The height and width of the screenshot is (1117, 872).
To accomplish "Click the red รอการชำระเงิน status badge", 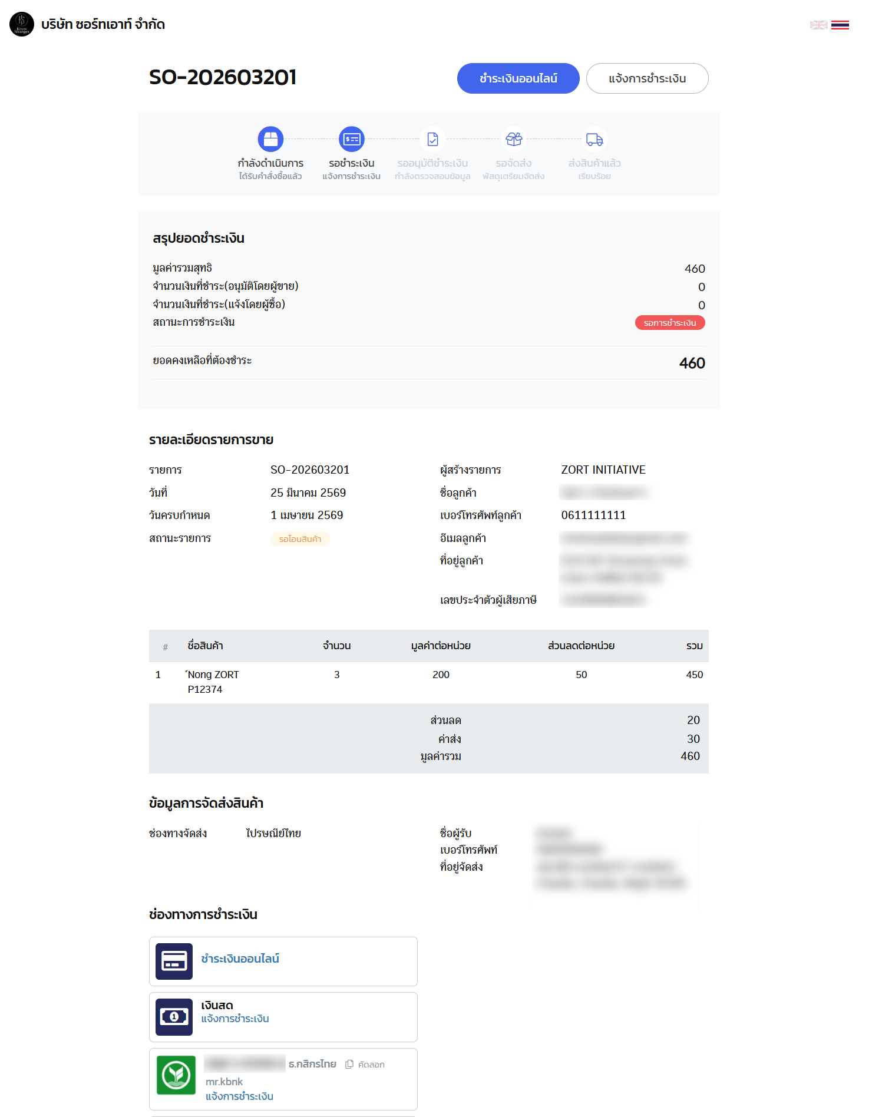I will 669,323.
